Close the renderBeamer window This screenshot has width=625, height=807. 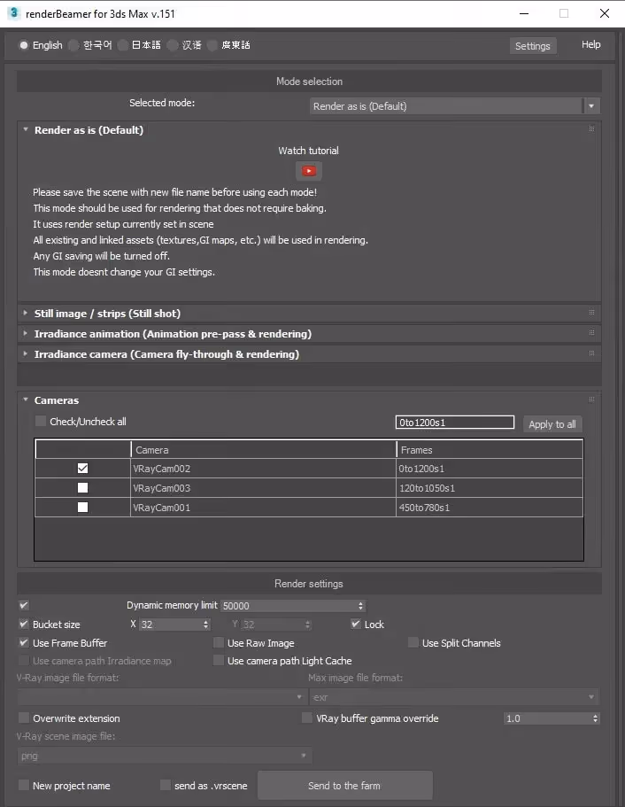click(x=605, y=13)
